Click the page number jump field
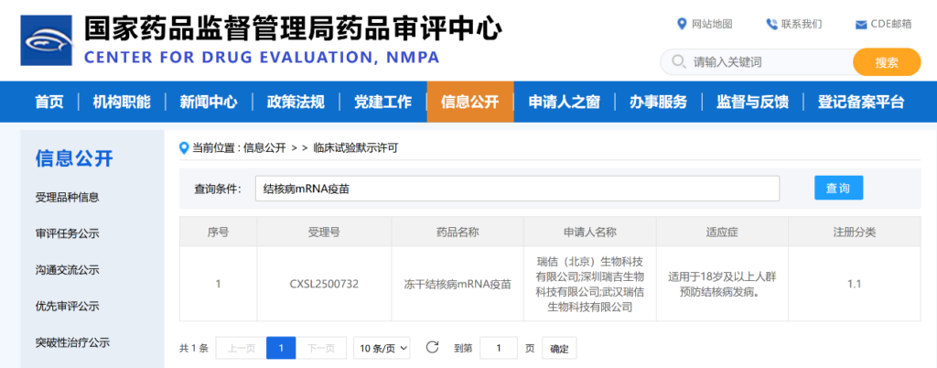This screenshot has width=937, height=368. (499, 348)
